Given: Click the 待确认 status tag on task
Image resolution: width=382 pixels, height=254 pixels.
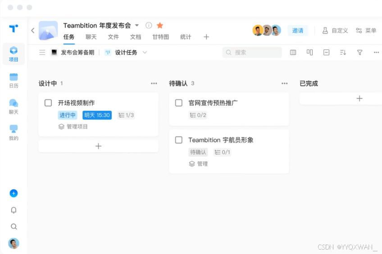Looking at the screenshot, I should (x=198, y=152).
